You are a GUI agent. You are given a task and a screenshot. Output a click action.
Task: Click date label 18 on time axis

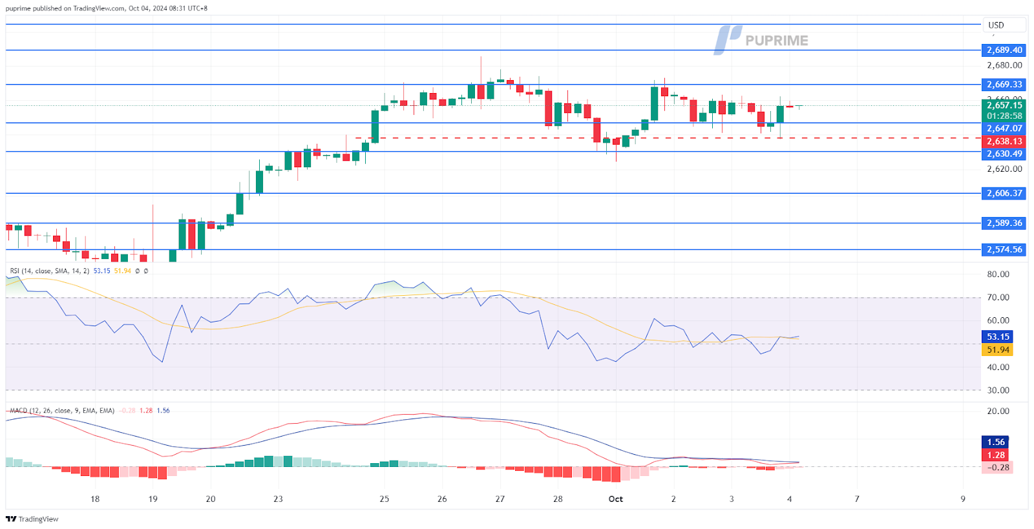tap(95, 499)
